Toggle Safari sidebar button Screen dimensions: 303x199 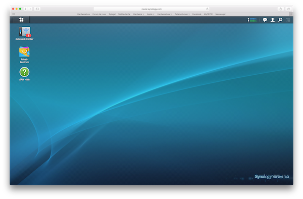[37, 9]
